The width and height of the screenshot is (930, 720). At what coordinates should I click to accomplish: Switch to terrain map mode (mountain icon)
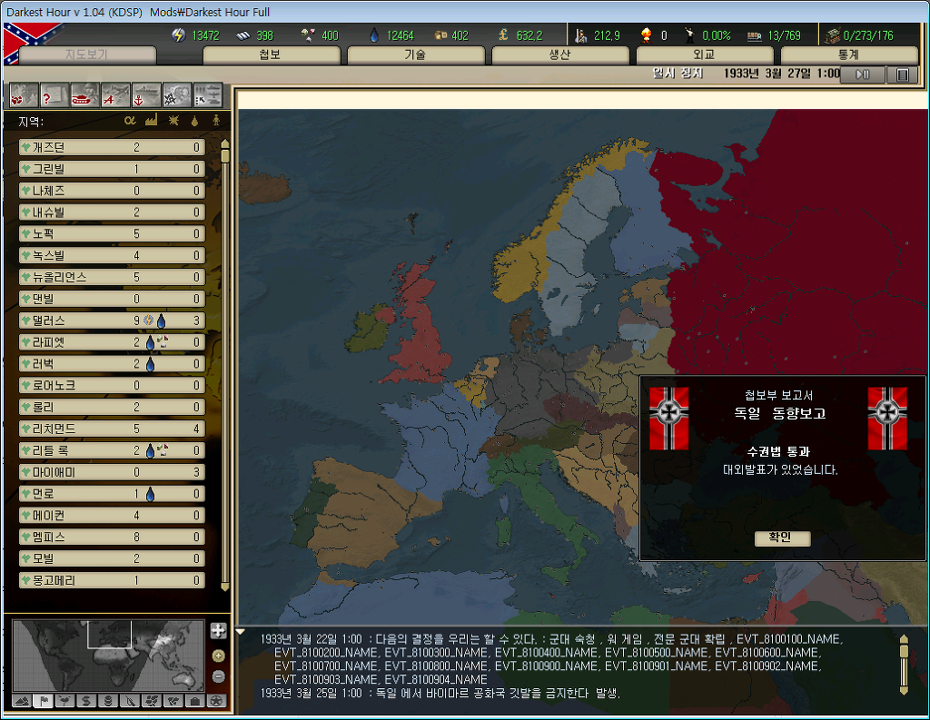point(22,701)
